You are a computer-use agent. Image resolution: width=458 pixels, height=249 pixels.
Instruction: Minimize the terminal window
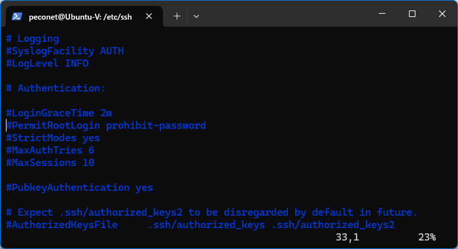click(382, 14)
